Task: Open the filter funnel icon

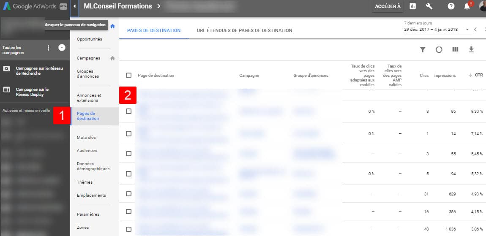Action: tap(423, 49)
